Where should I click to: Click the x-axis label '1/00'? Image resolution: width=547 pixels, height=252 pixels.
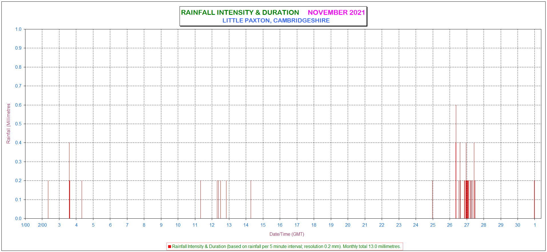click(x=25, y=225)
